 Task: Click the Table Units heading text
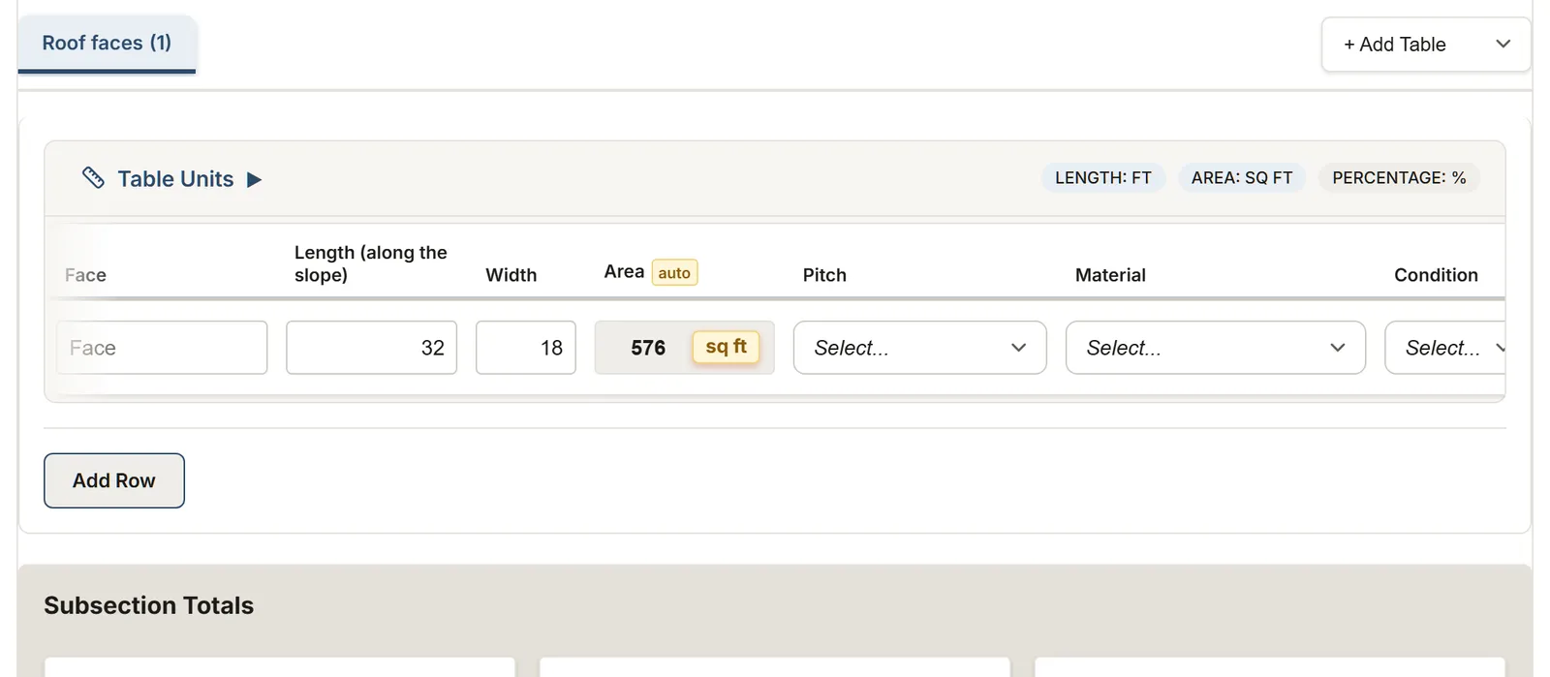[175, 179]
